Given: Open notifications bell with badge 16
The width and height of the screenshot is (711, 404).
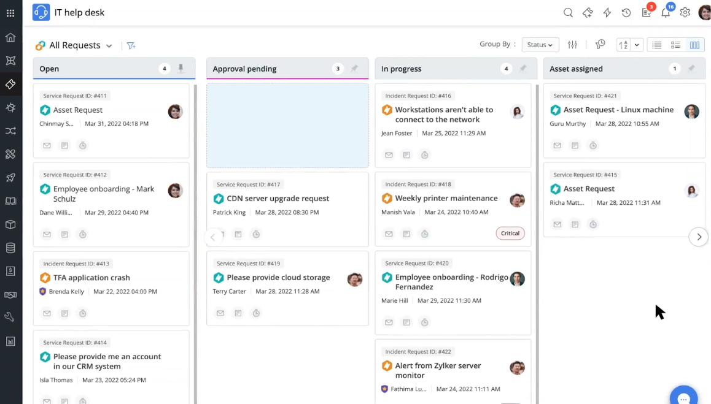Looking at the screenshot, I should coord(666,12).
